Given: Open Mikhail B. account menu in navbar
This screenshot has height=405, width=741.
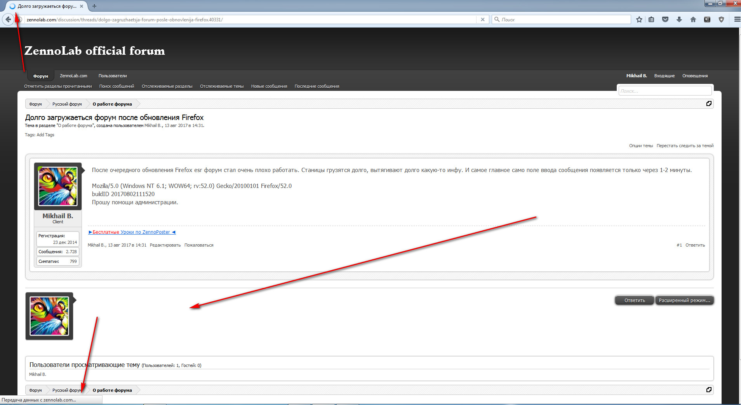Looking at the screenshot, I should (637, 76).
